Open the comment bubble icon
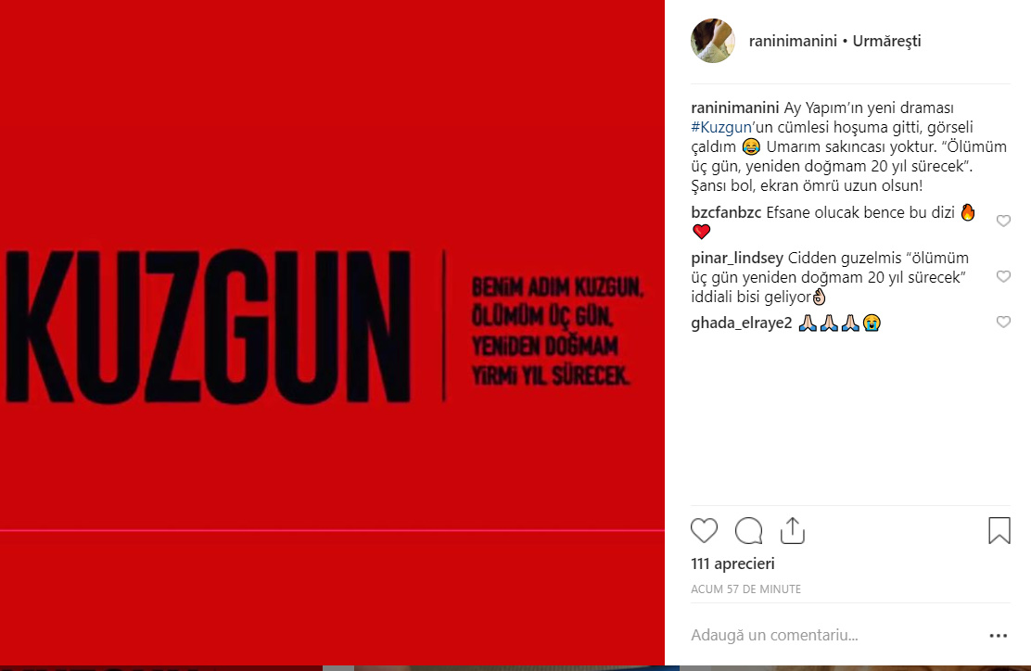 (748, 530)
